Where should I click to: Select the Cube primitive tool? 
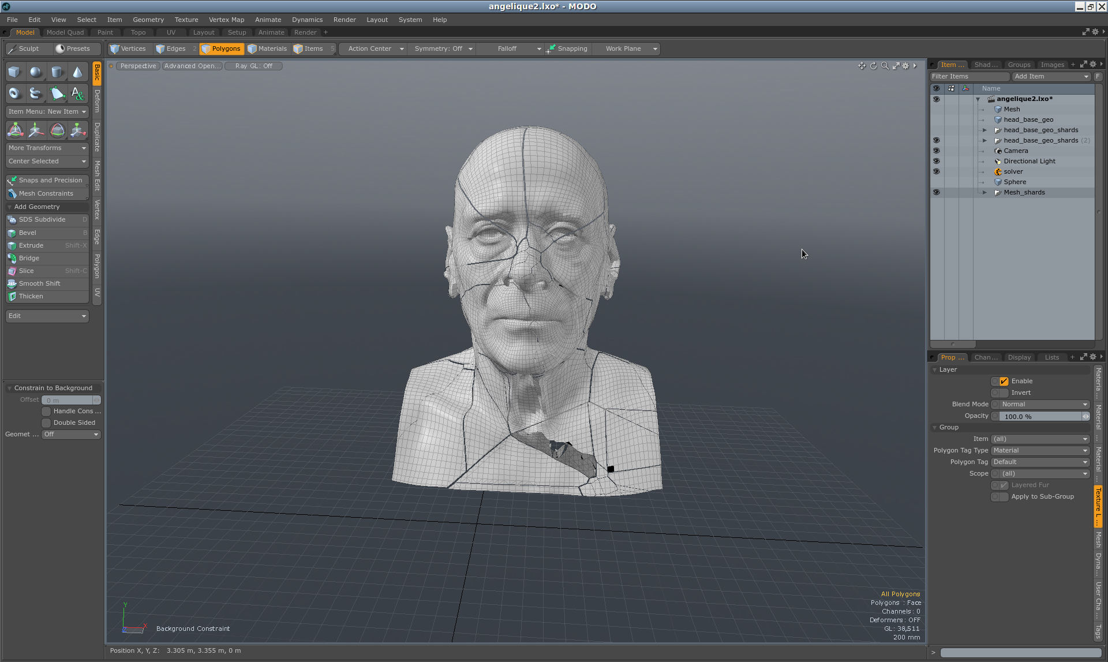[x=15, y=72]
